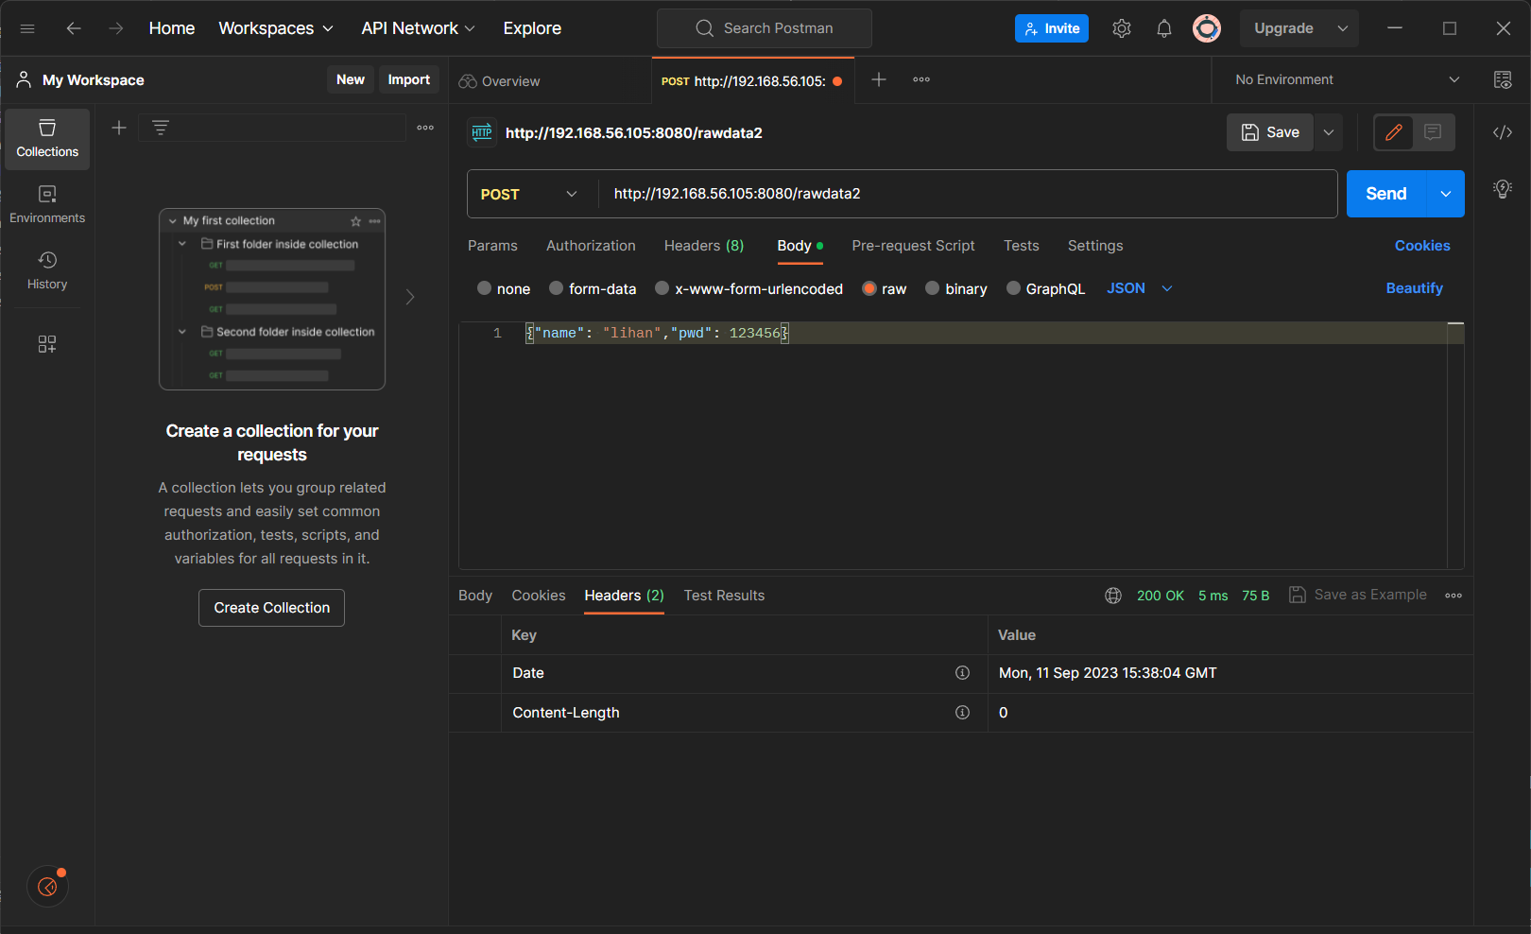Select x-www-form-urlencoded body type
The image size is (1531, 934).
coord(662,288)
